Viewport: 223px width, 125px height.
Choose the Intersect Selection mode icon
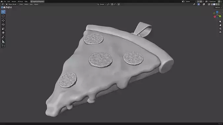click(11, 7)
